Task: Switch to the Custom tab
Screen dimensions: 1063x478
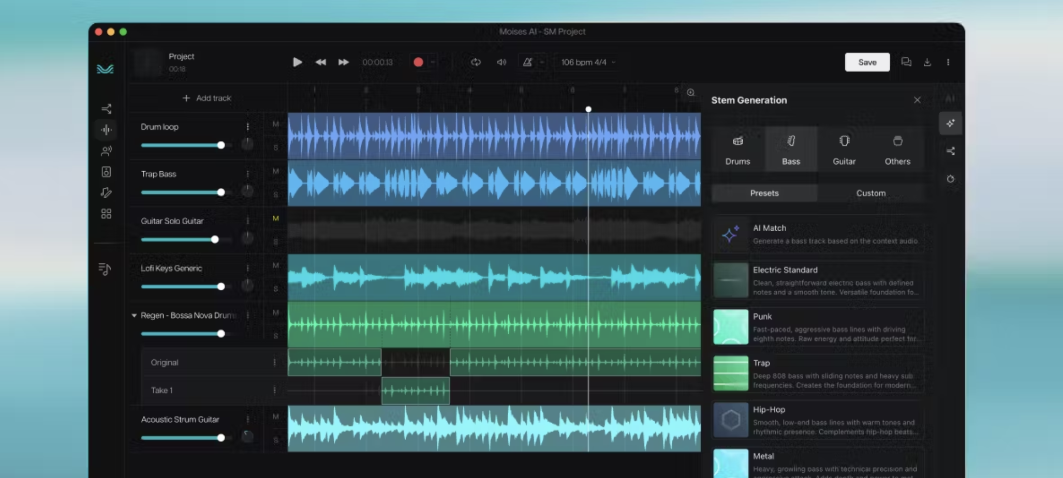Action: [x=870, y=193]
